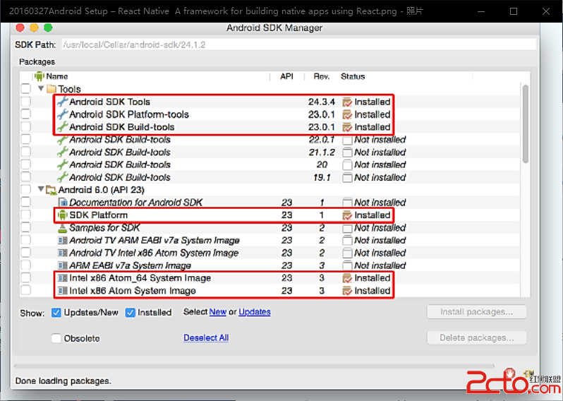
Task: Click the Intel x86 Atom_64 System Image icon
Action: pos(63,278)
